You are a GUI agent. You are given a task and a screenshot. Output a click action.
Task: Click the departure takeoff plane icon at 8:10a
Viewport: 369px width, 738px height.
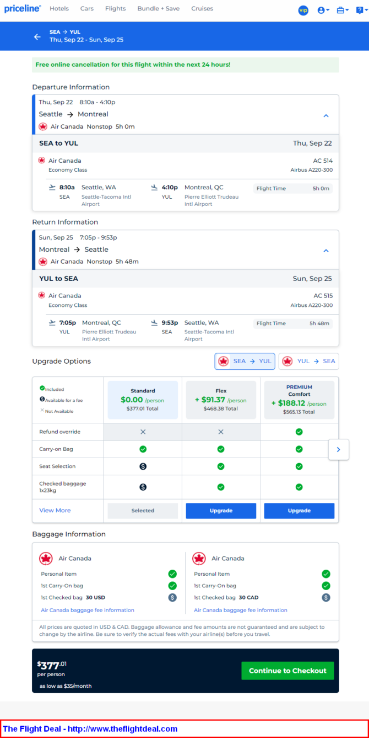pyautogui.click(x=52, y=187)
